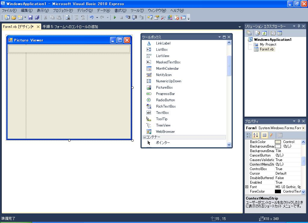Switch to the 手順 5 tutorial tab
The image size is (308, 223).
[x=70, y=27]
